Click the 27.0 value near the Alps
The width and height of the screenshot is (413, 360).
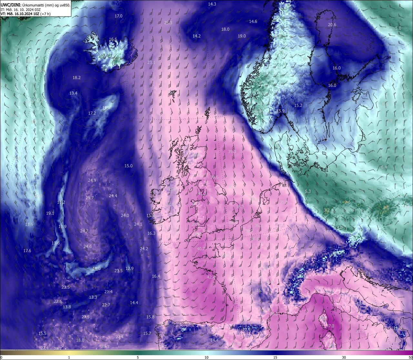328,232
